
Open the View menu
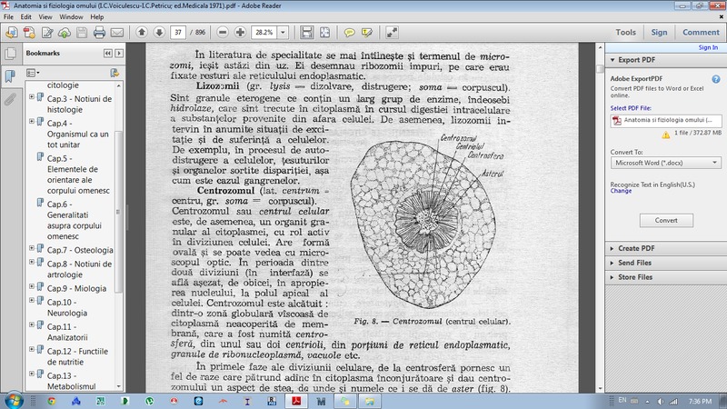coord(45,16)
